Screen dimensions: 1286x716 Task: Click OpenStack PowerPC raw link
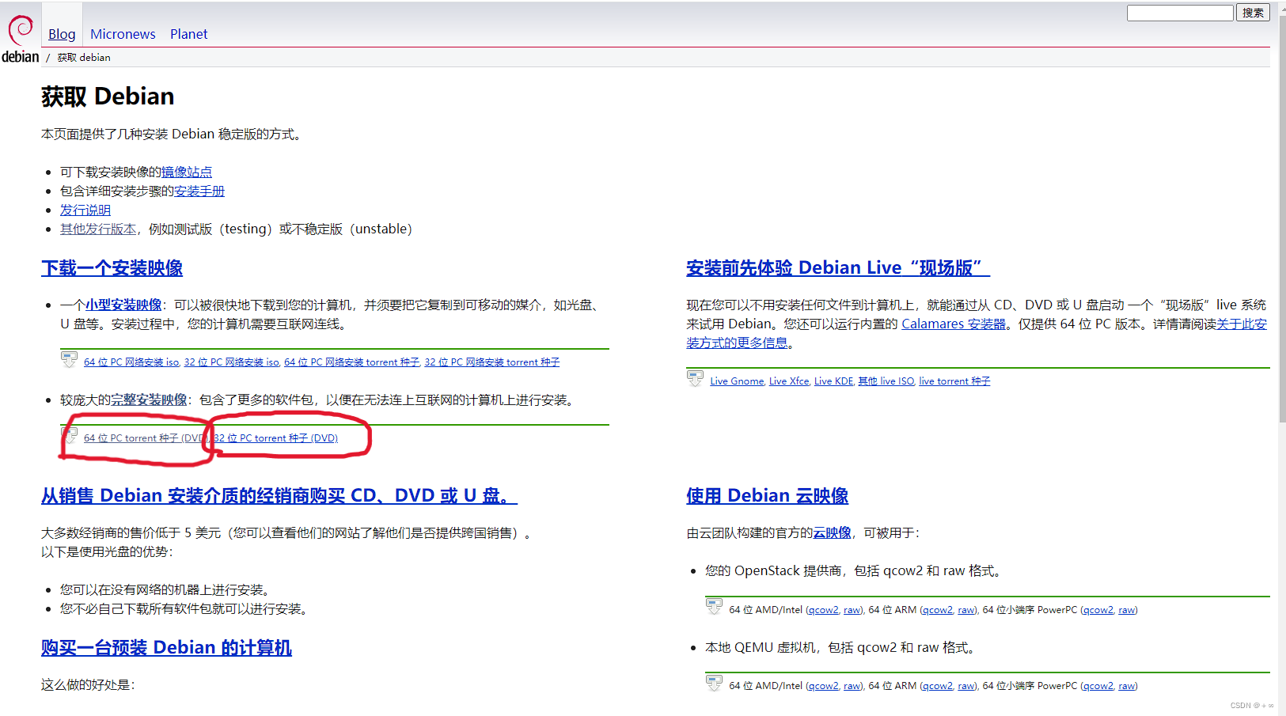point(1127,610)
